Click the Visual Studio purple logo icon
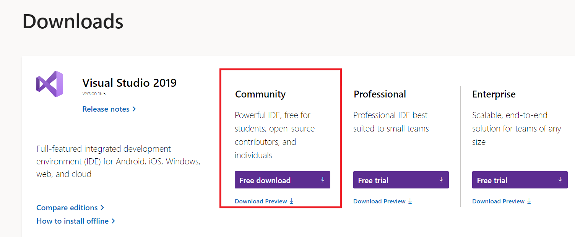 coord(50,84)
